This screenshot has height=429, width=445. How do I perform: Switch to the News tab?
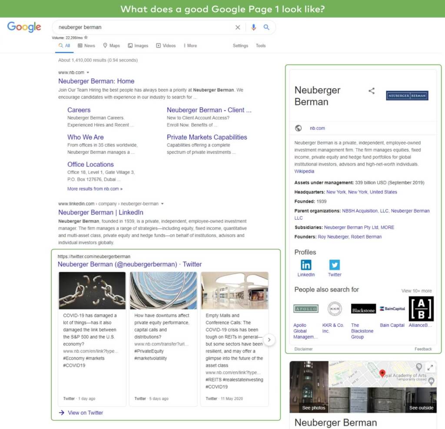[86, 45]
